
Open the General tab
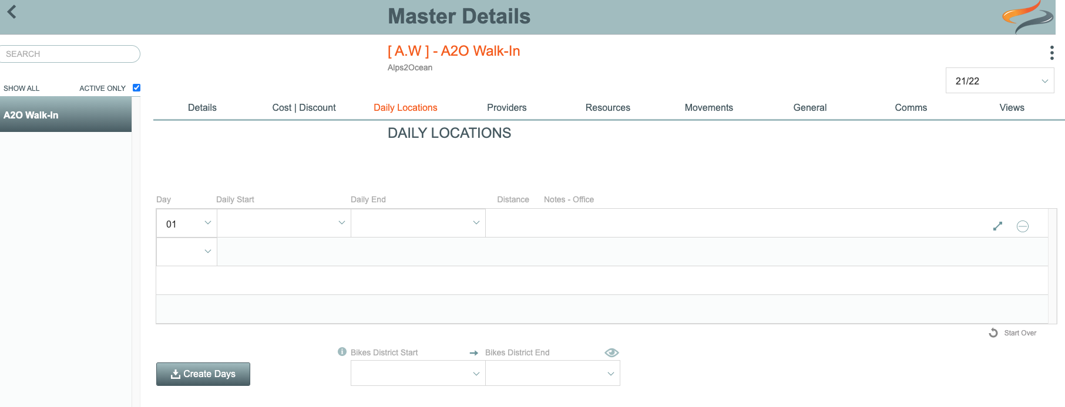tap(809, 107)
